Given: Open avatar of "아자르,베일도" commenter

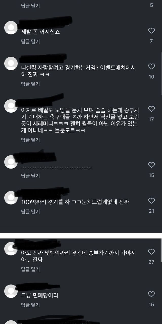Looking at the screenshot, I should coord(11,106).
